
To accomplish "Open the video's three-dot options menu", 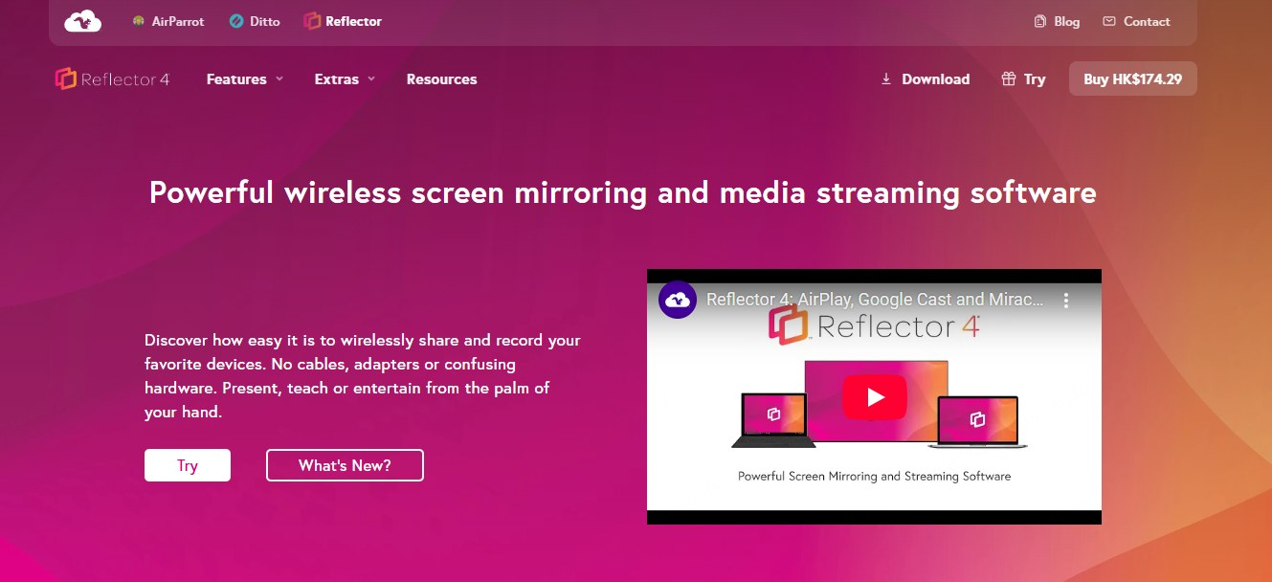I will (x=1066, y=301).
